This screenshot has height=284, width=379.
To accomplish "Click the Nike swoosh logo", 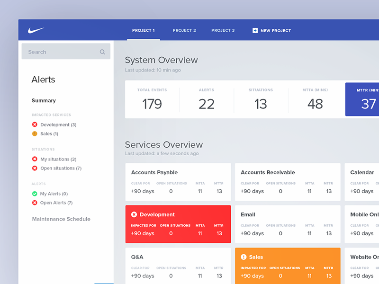I will coord(36,30).
